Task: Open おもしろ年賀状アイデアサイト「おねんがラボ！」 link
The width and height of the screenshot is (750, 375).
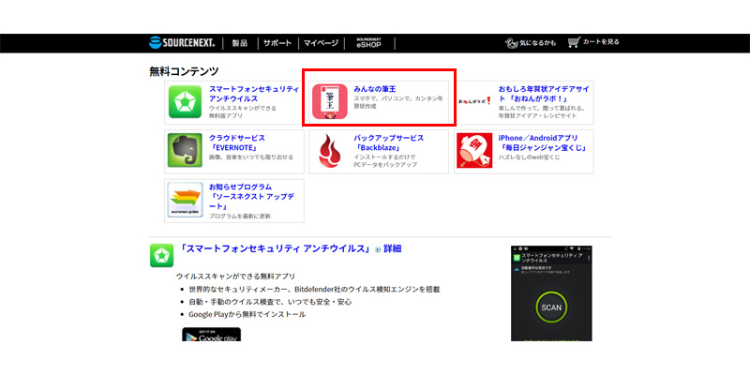Action: coord(544,94)
